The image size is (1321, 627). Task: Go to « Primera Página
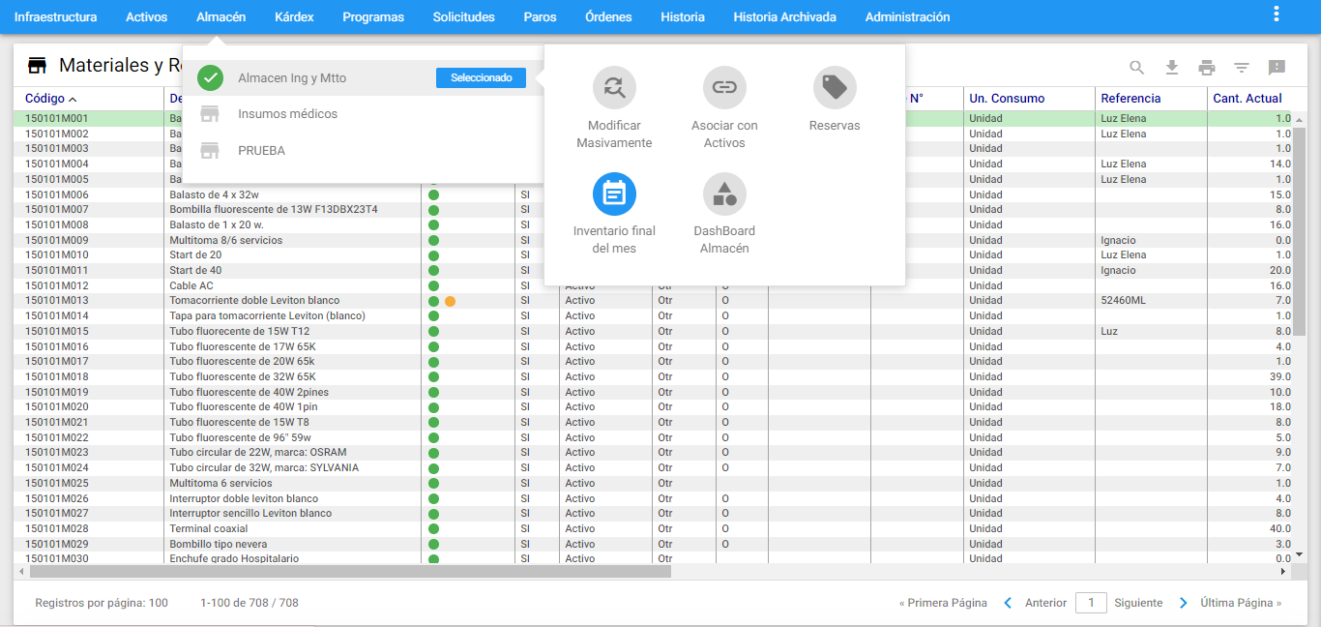(943, 603)
